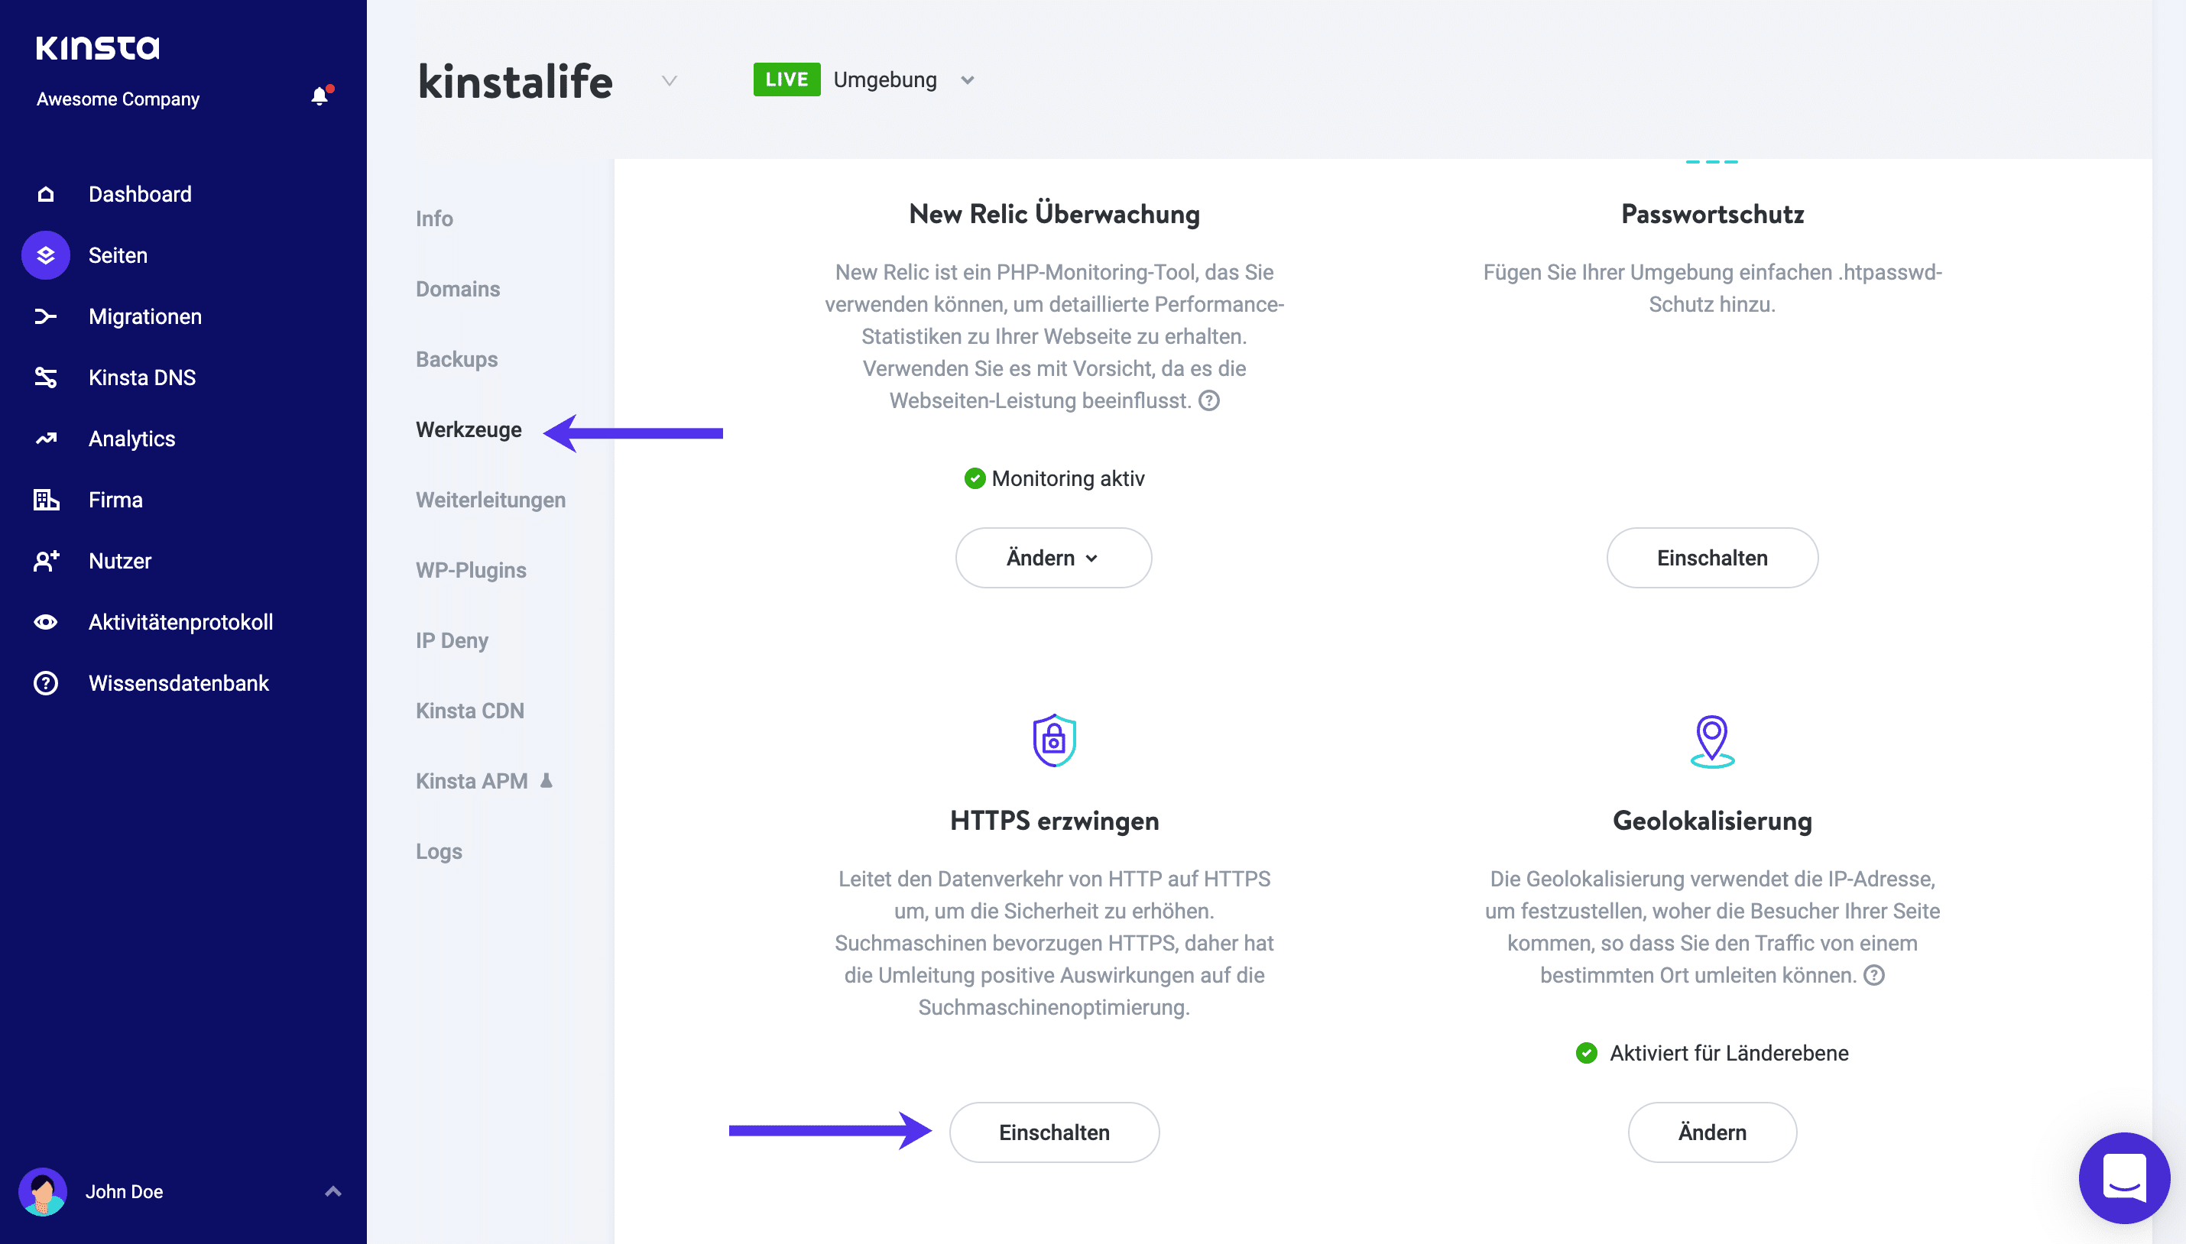Expand the New Relic Ändern dropdown

click(1052, 556)
